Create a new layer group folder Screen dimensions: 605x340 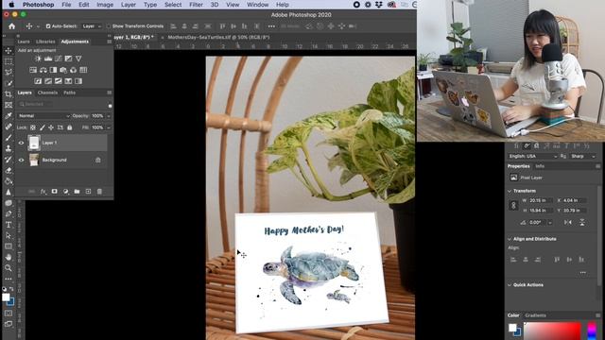(77, 192)
